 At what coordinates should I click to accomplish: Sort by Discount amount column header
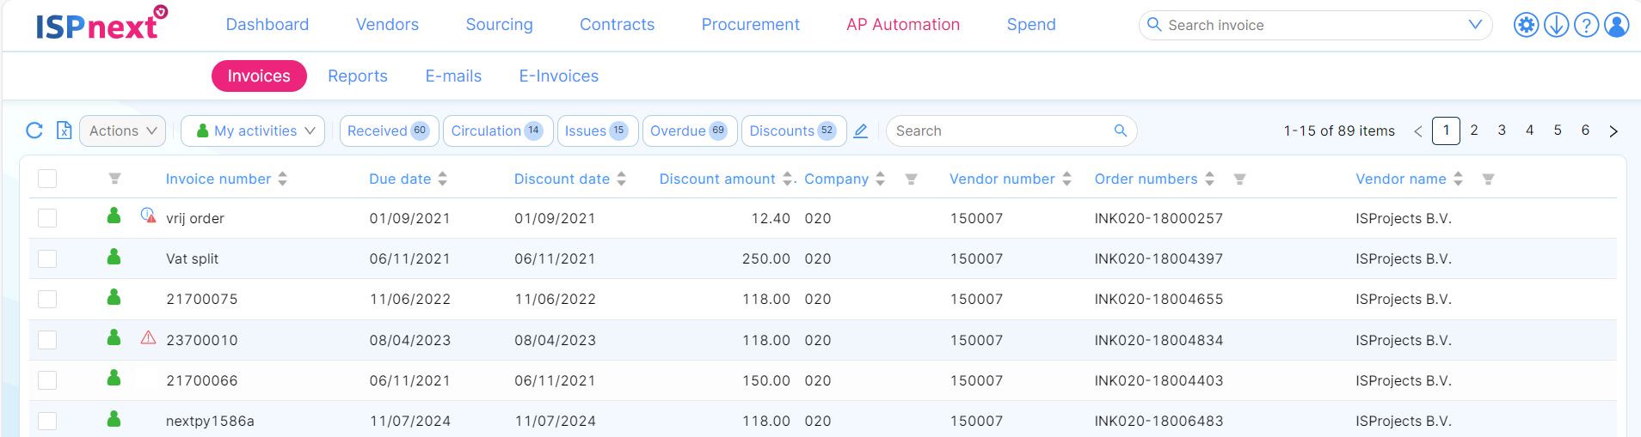[x=717, y=179]
